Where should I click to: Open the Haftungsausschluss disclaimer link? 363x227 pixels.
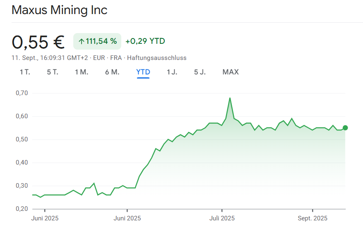157,58
